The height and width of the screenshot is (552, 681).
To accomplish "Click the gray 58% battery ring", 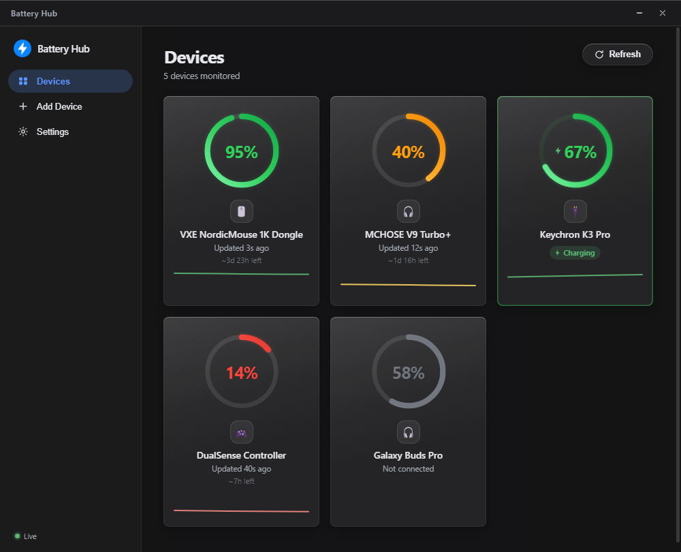I will pyautogui.click(x=408, y=371).
